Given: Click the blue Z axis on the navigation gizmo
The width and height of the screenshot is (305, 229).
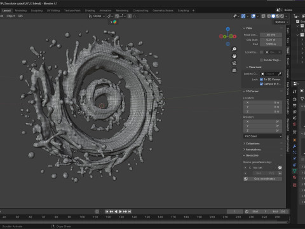Looking at the screenshot, I should (x=227, y=29).
